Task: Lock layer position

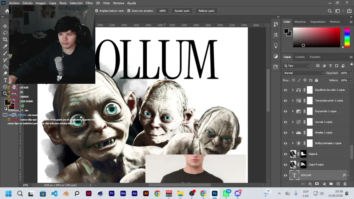Action: (x=305, y=80)
